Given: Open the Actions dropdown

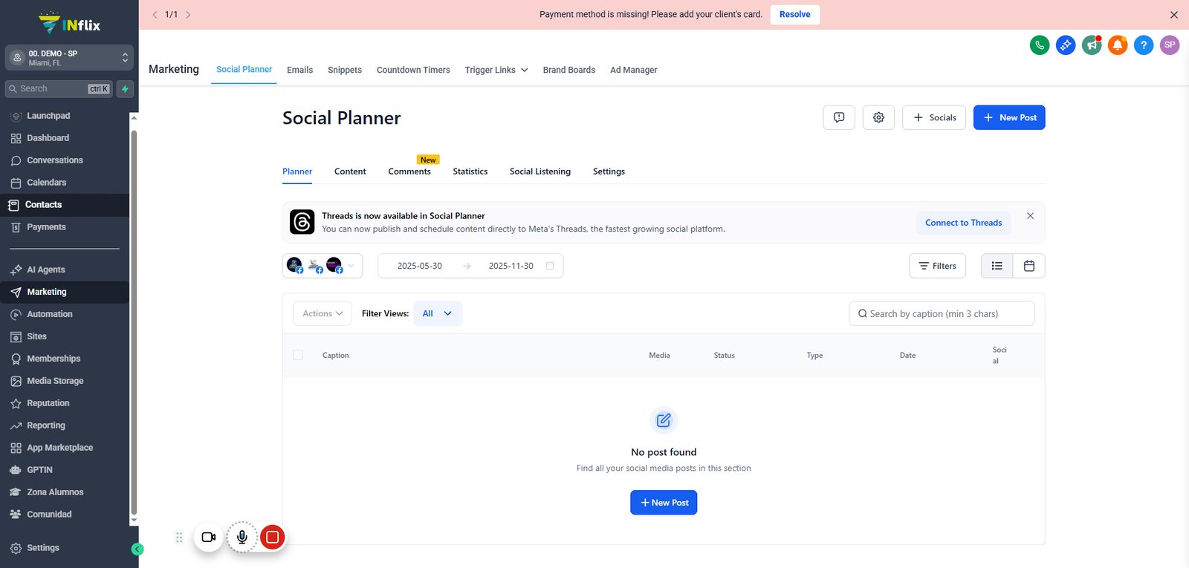Looking at the screenshot, I should click(x=323, y=313).
